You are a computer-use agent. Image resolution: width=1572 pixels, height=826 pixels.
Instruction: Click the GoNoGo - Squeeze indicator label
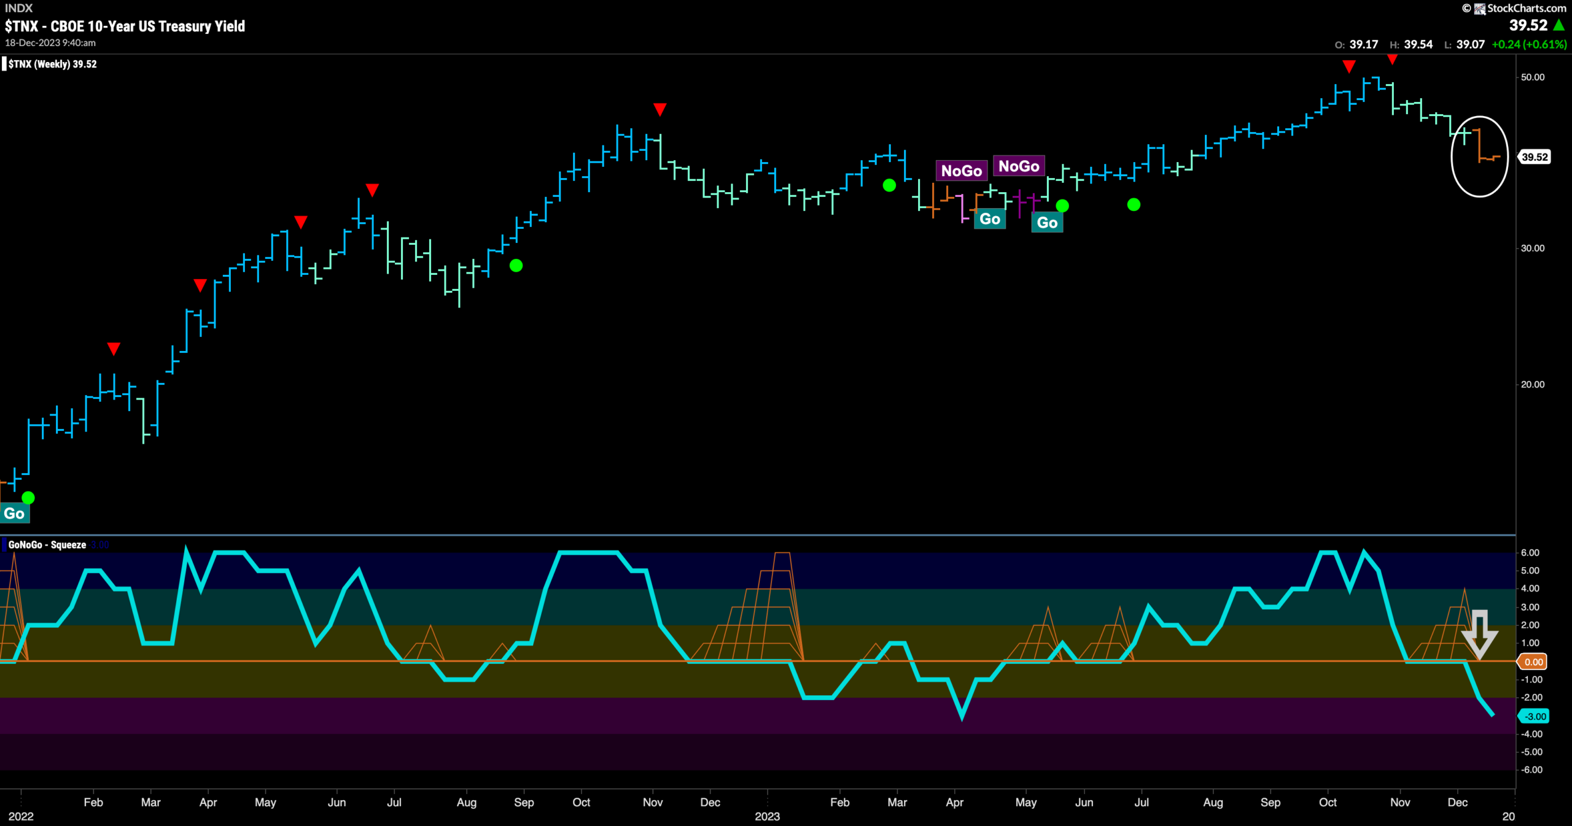coord(47,545)
